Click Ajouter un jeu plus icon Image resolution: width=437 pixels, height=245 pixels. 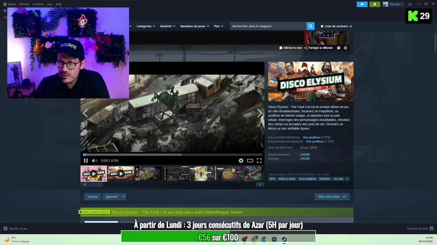pos(5,229)
